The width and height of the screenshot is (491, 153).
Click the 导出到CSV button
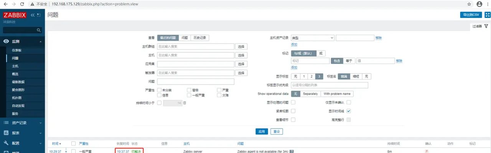471,15
